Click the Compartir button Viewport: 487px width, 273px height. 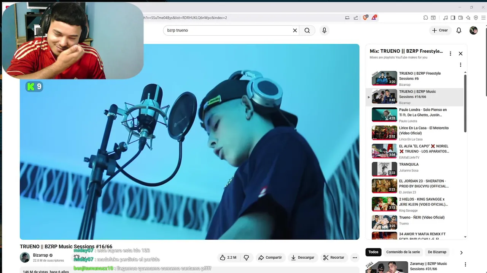270,257
